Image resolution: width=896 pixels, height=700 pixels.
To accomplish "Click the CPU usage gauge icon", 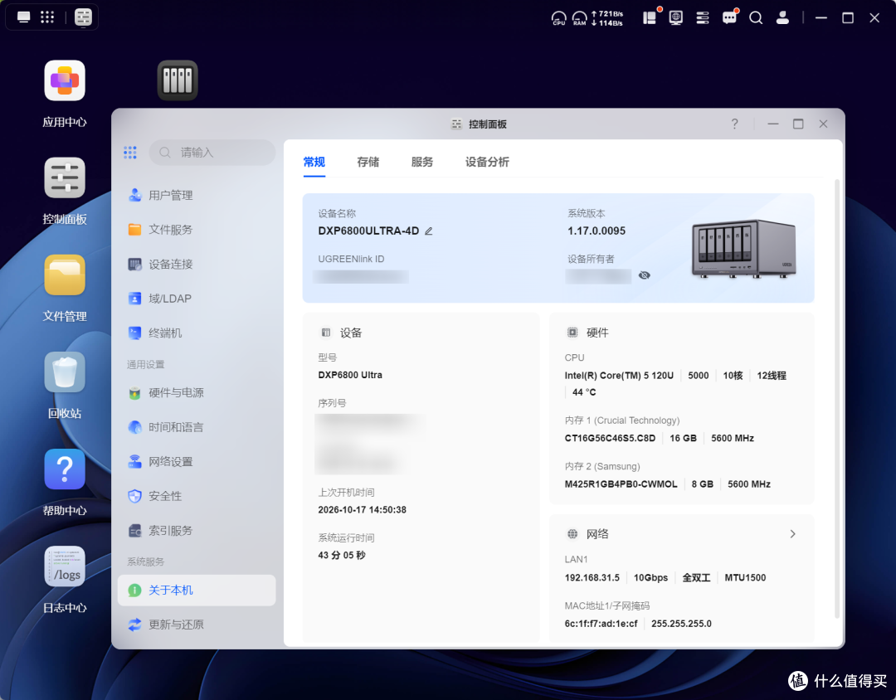I will [559, 18].
